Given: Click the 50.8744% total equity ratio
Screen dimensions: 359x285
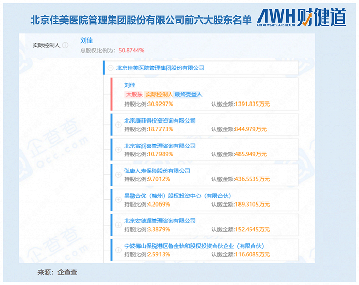Looking at the screenshot, I should click(131, 50).
